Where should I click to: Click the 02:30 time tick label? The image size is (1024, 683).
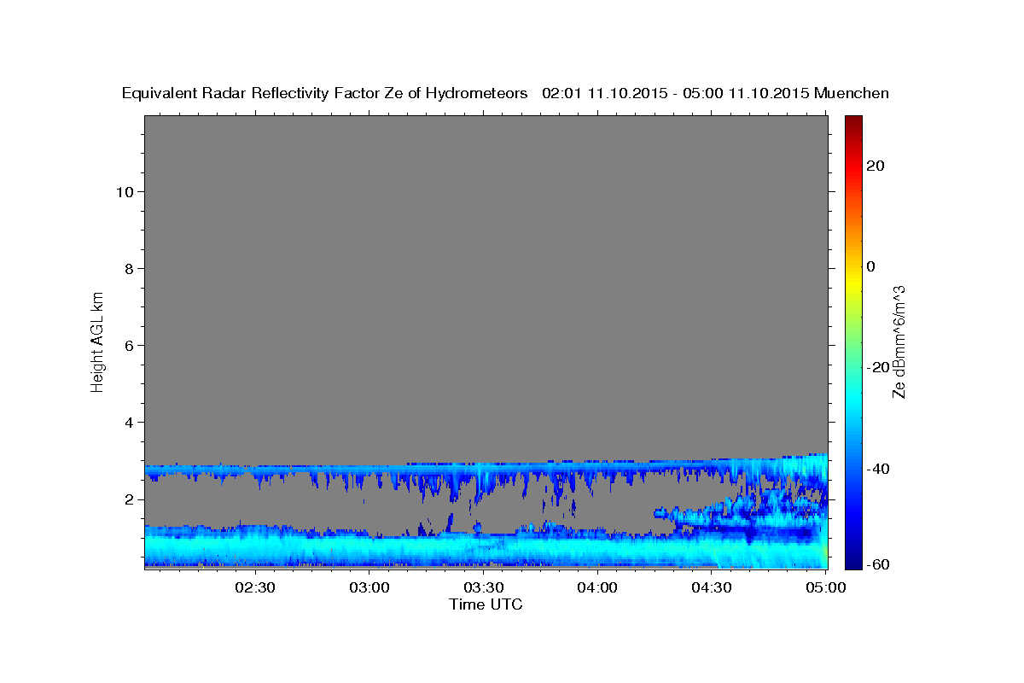(255, 587)
